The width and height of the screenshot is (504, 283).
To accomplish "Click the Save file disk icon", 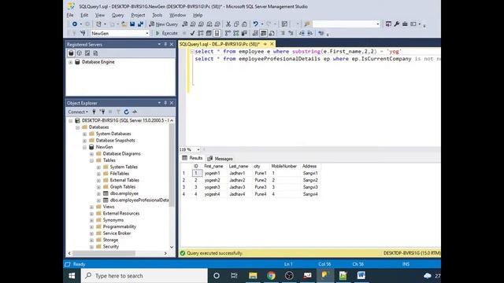I will [132, 24].
